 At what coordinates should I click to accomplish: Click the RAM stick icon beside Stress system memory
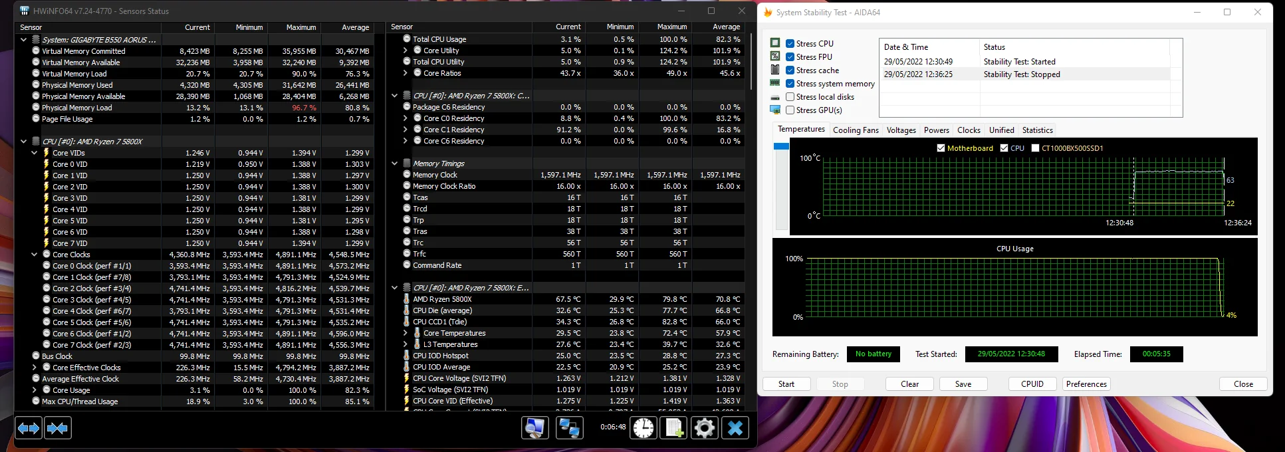[775, 83]
